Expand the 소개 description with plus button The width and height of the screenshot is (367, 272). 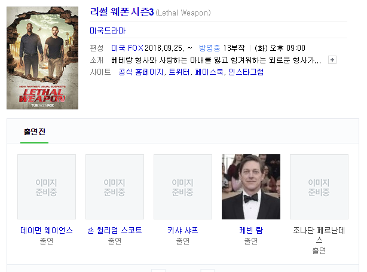point(332,60)
